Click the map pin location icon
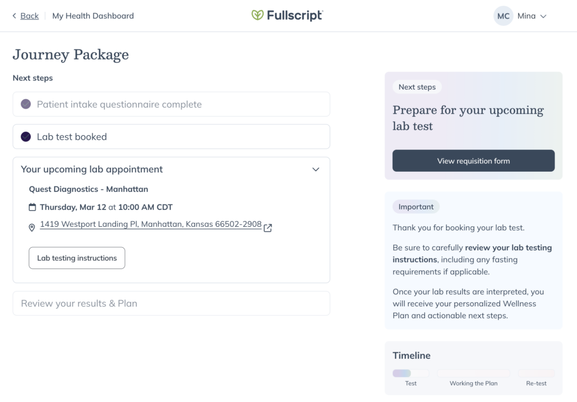This screenshot has width=577, height=402. [32, 227]
